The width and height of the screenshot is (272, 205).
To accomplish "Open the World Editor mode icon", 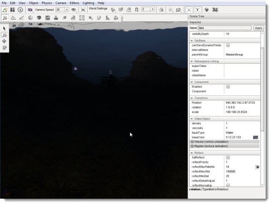I will point(5,10).
